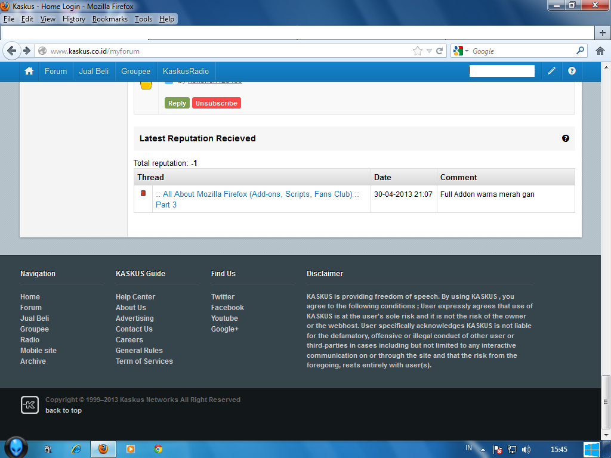This screenshot has height=458, width=611.
Task: Open the Radio footer link
Action: tap(30, 339)
